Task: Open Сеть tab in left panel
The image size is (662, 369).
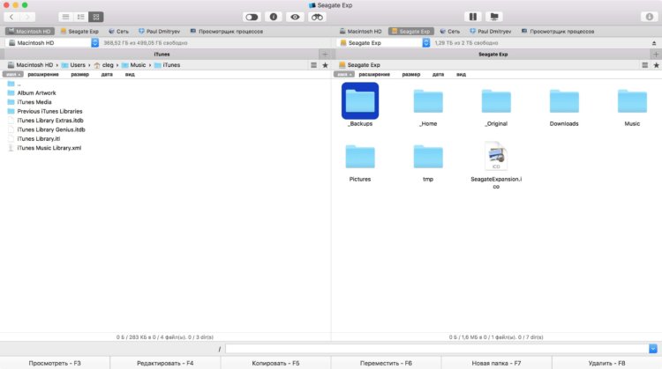Action: (118, 31)
